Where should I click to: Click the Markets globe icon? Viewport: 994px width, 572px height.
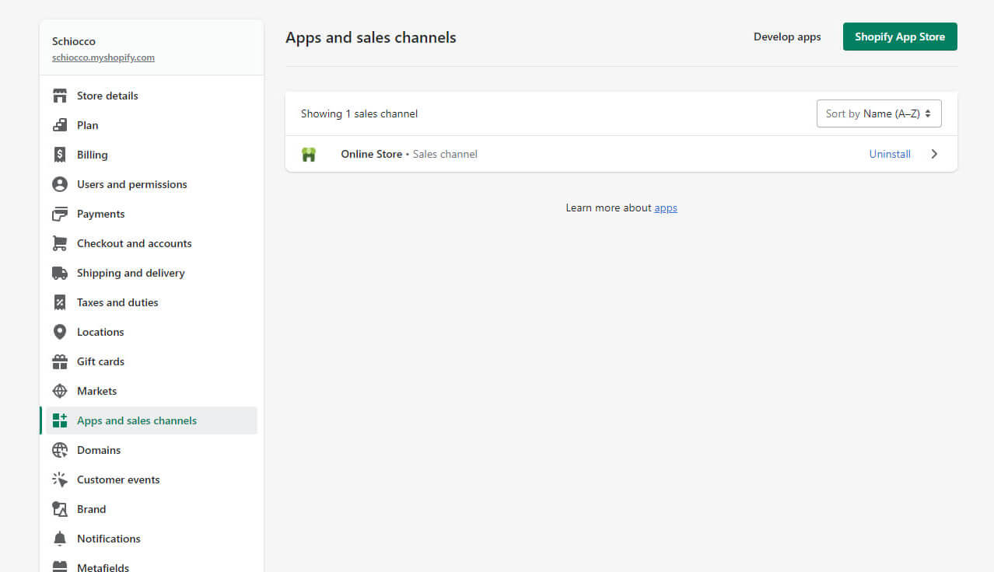(60, 391)
